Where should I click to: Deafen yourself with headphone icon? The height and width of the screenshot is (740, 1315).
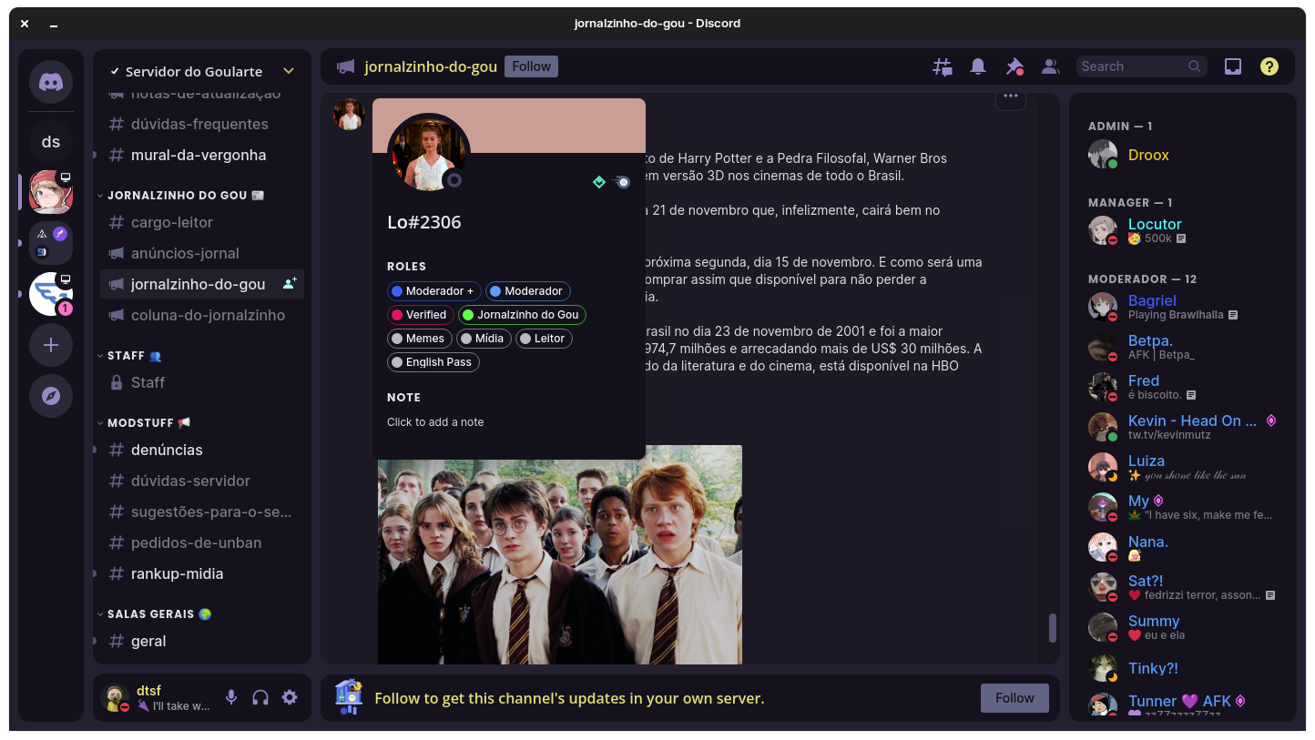click(260, 696)
